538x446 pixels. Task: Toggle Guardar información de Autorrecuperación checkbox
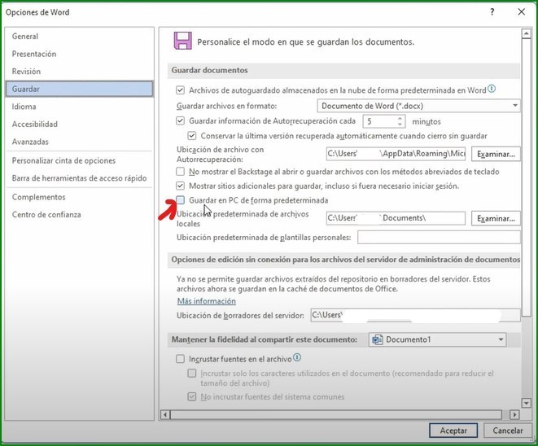180,120
